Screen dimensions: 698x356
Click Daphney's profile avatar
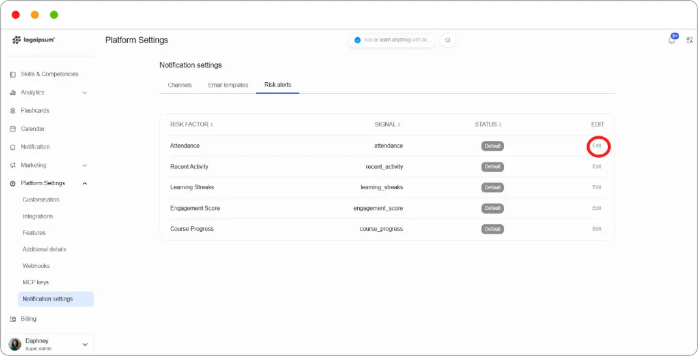click(x=15, y=344)
